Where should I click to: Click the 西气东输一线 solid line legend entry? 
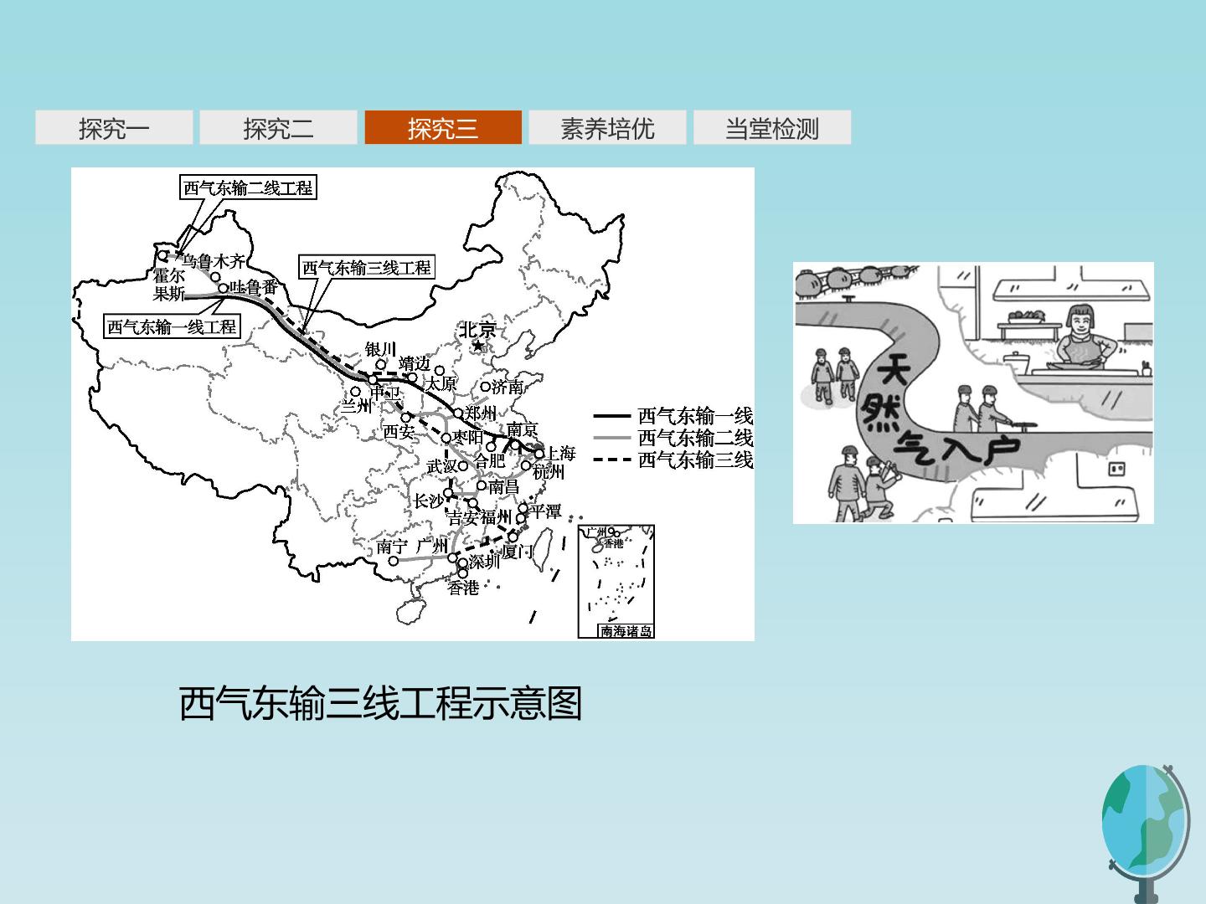pyautogui.click(x=673, y=415)
